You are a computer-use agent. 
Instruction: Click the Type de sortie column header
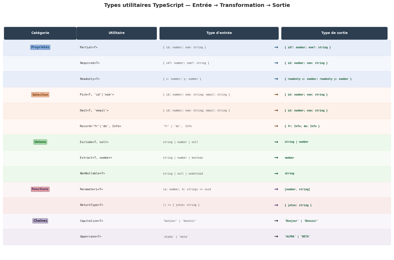[x=334, y=33]
